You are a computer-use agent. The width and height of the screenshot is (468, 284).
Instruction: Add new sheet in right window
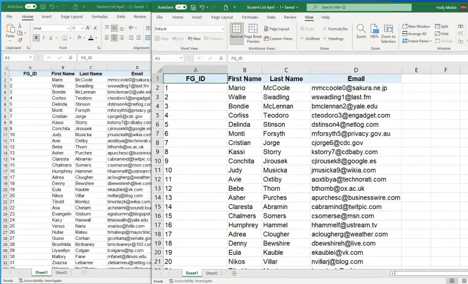pos(234,273)
